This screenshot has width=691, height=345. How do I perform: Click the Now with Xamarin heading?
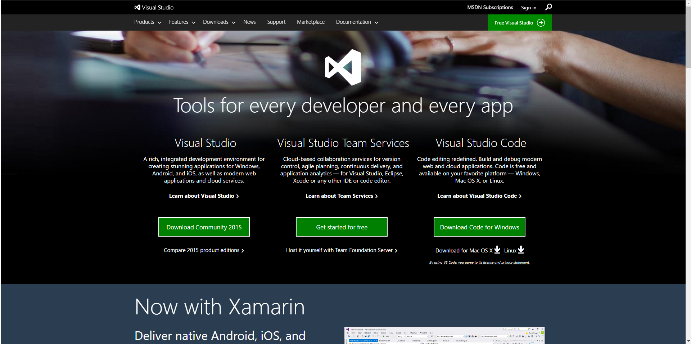click(x=220, y=307)
